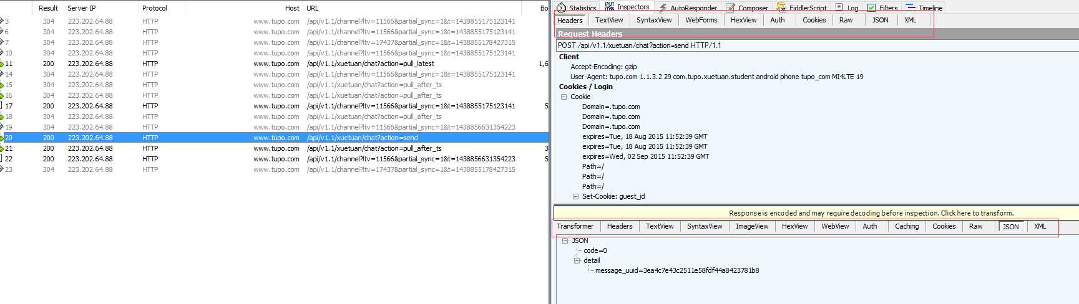Click the Filters green checkmark icon
This screenshot has width=1079, height=304.
coord(871,7)
